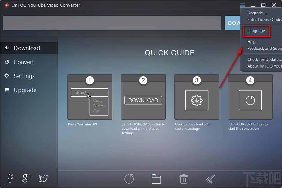
Task: Select the Download tab icon in sidebar
Action: 7,48
